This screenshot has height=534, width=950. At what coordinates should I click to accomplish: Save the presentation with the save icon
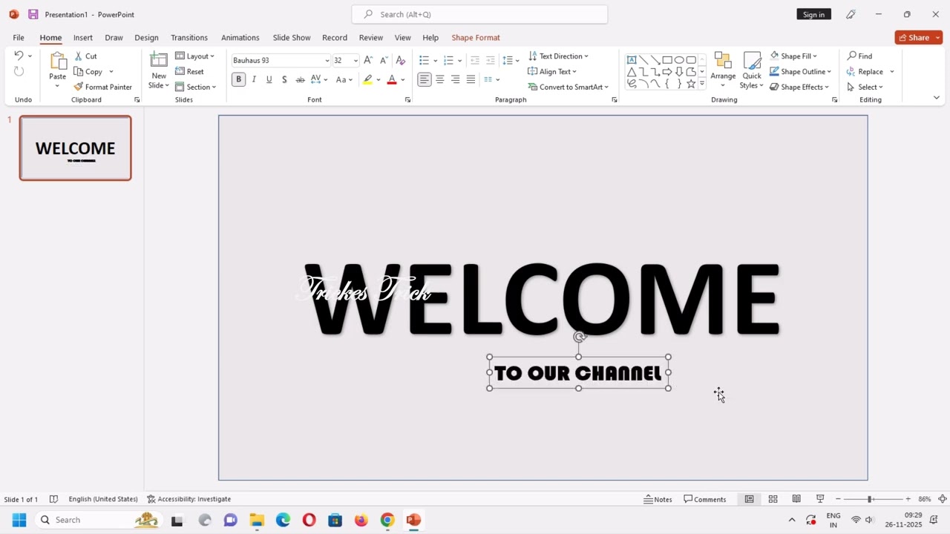click(x=33, y=14)
